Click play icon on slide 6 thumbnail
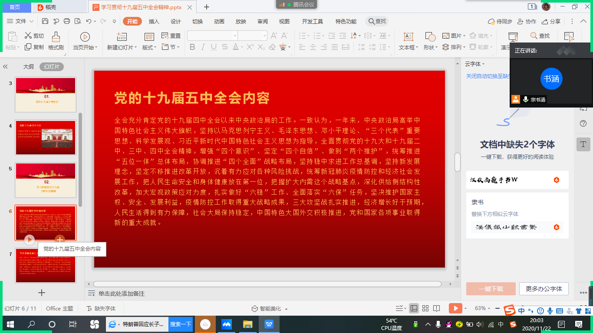This screenshot has width=593, height=333. coord(29,239)
